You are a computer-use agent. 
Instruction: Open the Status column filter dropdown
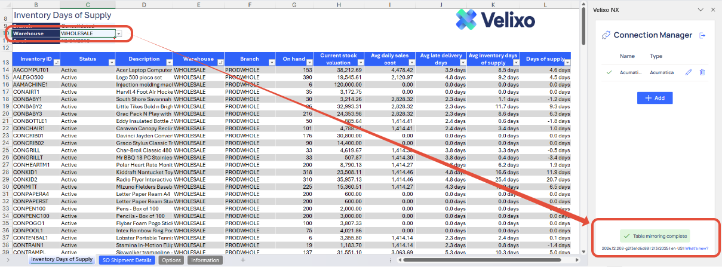point(111,62)
